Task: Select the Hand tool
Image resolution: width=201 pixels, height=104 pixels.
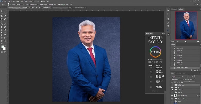Action: click(2, 41)
